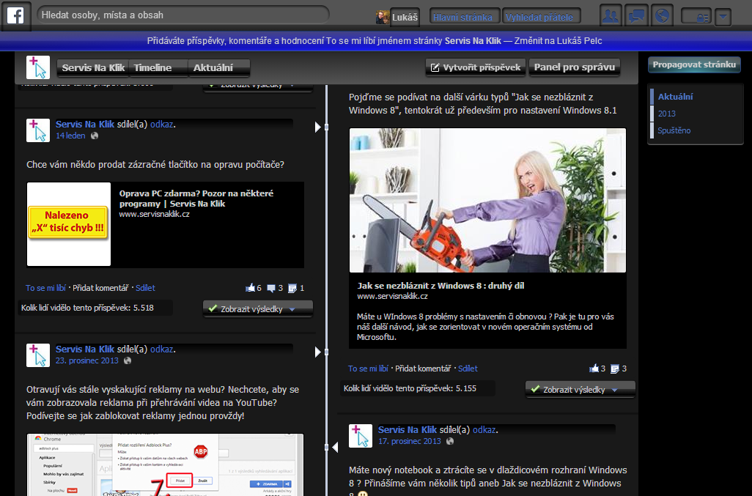Image resolution: width=752 pixels, height=496 pixels.
Task: Jump to Spuštěno in timeline sidebar
Action: coord(674,130)
